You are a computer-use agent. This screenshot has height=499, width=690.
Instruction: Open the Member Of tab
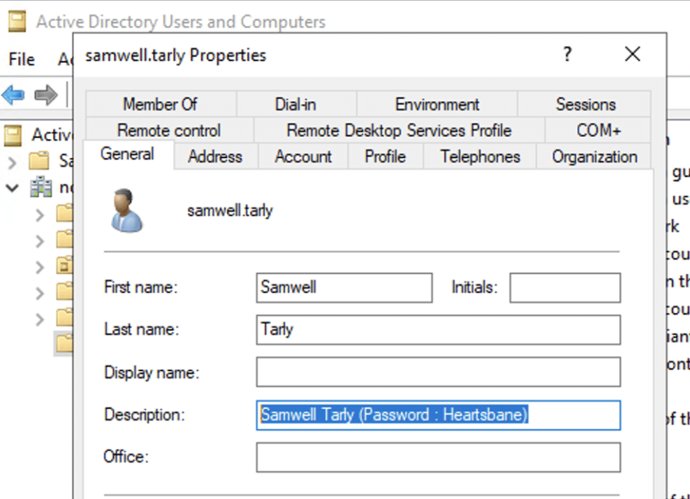tap(160, 105)
